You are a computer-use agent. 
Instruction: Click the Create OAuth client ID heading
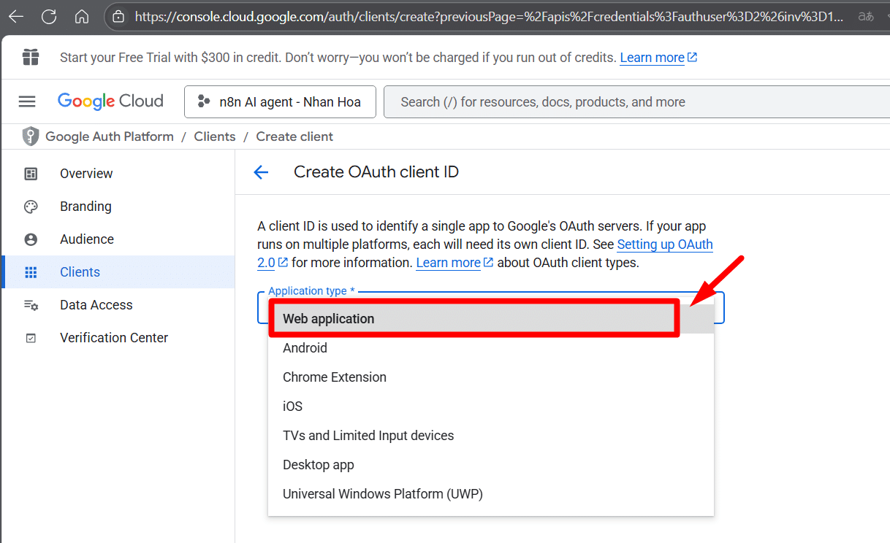tap(376, 172)
